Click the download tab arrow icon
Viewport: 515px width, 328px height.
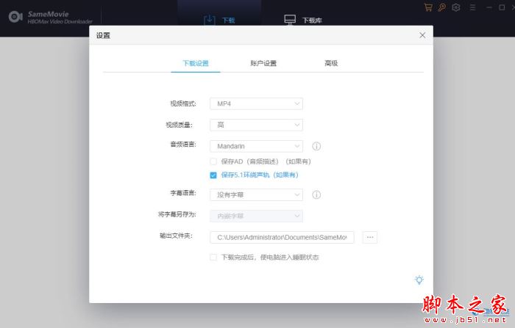(x=210, y=20)
